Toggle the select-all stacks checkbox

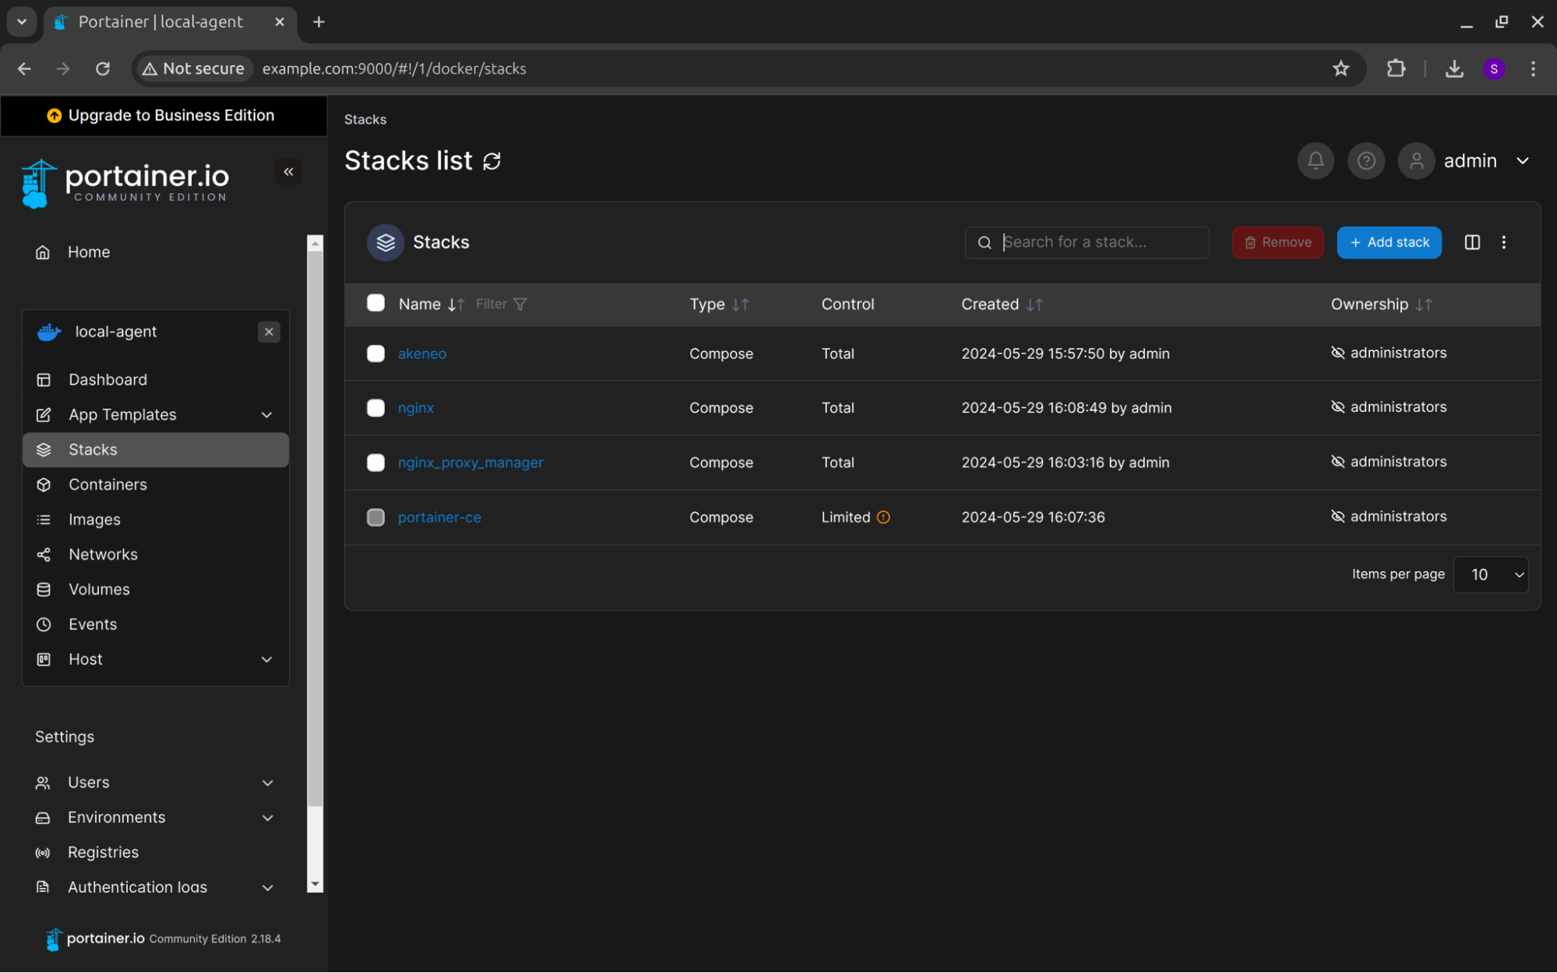[x=375, y=304]
